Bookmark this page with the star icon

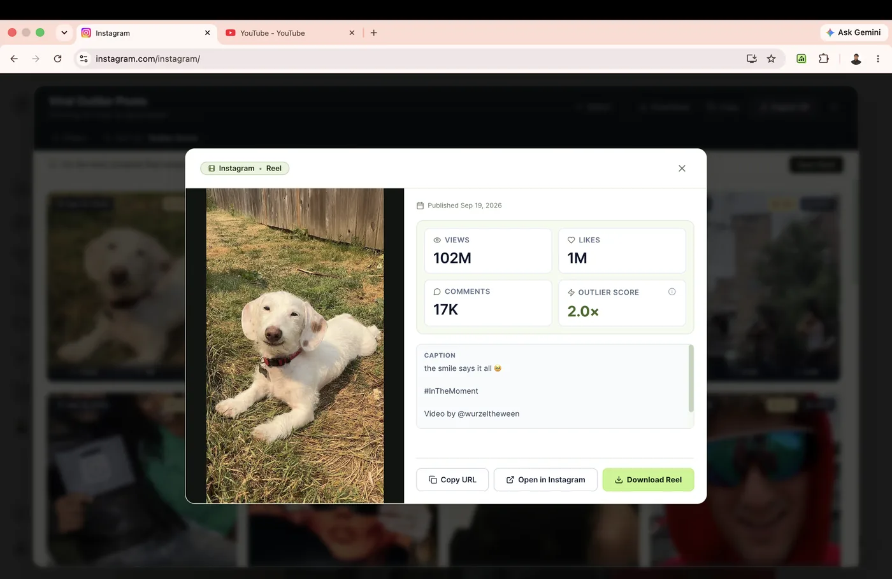[771, 59]
